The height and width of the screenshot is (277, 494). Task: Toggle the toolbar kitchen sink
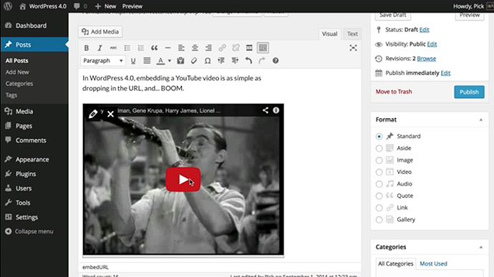263,48
